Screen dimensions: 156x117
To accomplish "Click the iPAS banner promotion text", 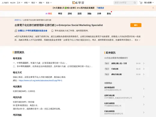I will (x=73, y=8).
